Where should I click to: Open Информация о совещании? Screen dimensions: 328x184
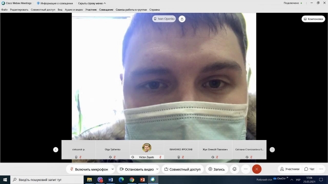[55, 3]
